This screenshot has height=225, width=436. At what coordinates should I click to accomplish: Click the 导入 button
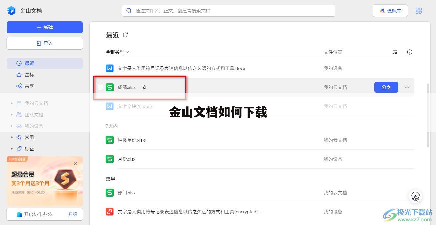(45, 43)
